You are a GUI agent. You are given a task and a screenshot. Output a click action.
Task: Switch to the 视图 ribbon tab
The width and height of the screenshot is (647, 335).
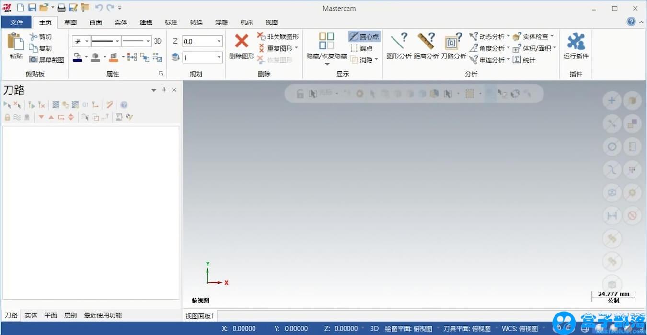[x=272, y=22]
